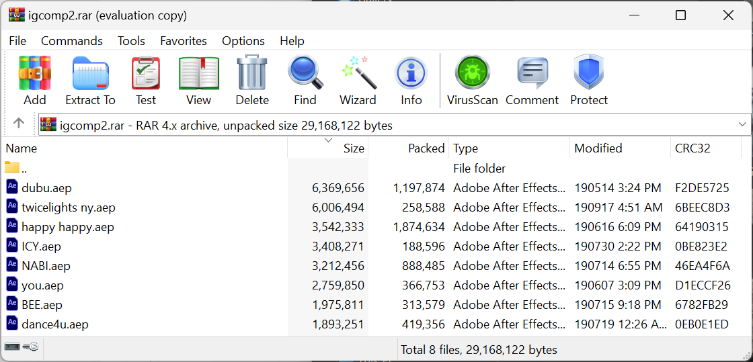Viewport: 753px width, 362px height.
Task: Click the packed value 366,753
Action: click(423, 285)
